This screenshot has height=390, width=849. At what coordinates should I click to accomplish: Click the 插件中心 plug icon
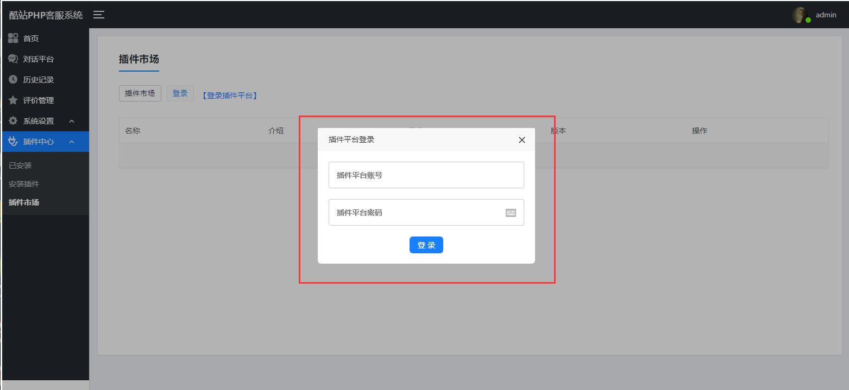coord(13,142)
